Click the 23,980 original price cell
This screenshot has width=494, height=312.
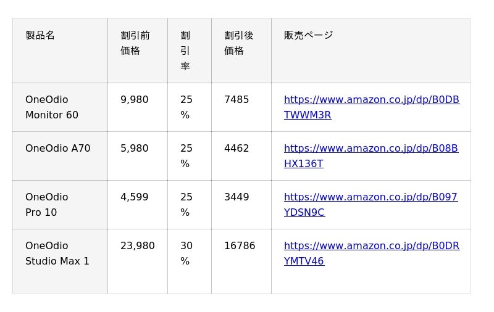(138, 246)
